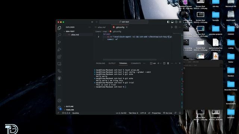Close the terminal panel

click(x=180, y=63)
